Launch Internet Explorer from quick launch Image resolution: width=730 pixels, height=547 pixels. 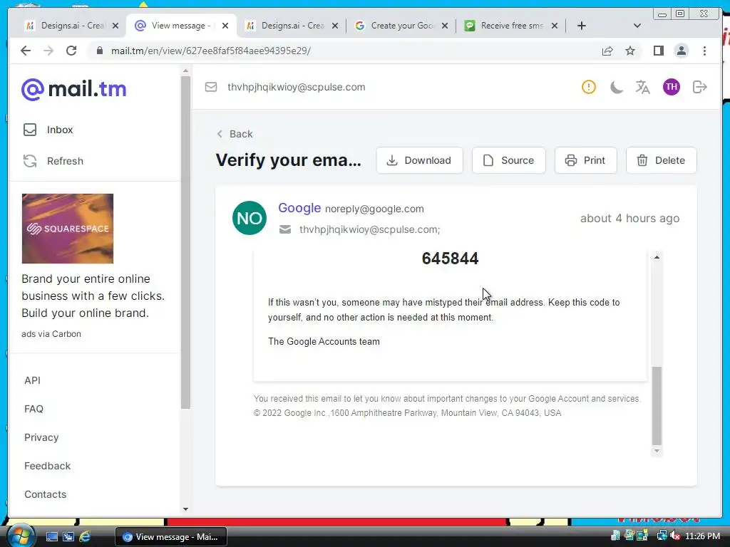pyautogui.click(x=85, y=536)
